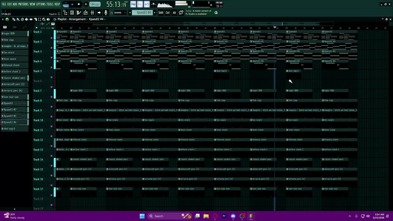Mute Track 14 using its round toggle

(x=51, y=165)
